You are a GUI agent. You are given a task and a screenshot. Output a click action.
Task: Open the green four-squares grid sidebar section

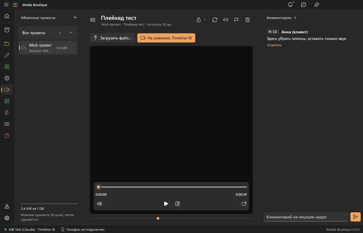7,67
